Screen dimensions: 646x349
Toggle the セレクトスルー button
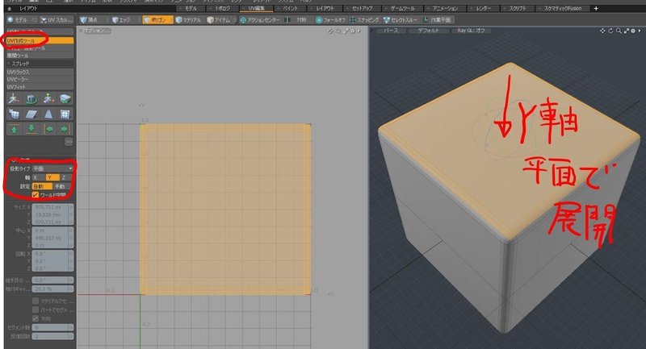coord(400,19)
